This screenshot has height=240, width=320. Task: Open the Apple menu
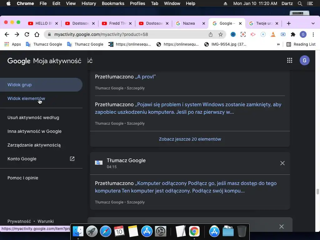tap(8, 3)
